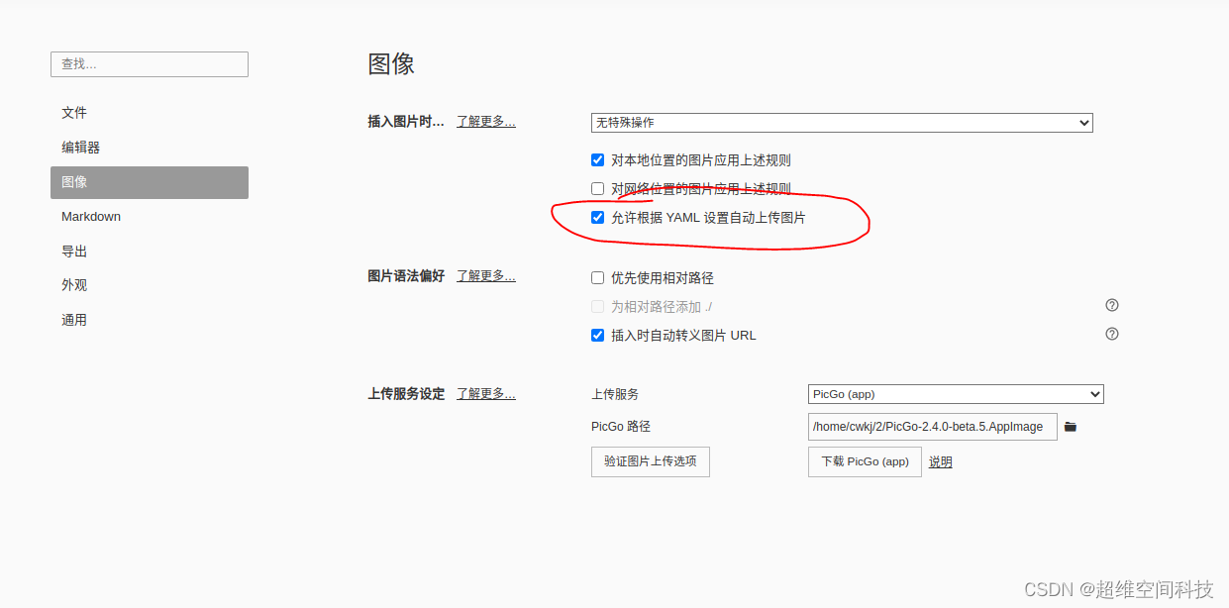Uncheck 插入时自动转义图片 URL
Screen dimensions: 1229x608
[597, 335]
